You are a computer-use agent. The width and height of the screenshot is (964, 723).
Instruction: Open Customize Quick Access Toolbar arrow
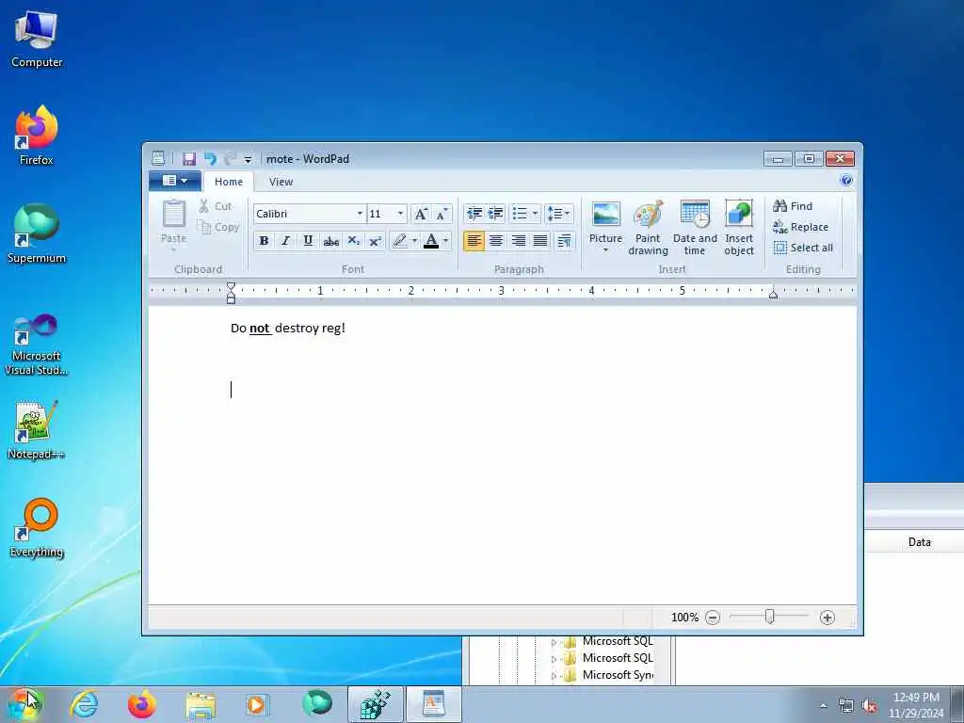click(x=248, y=159)
